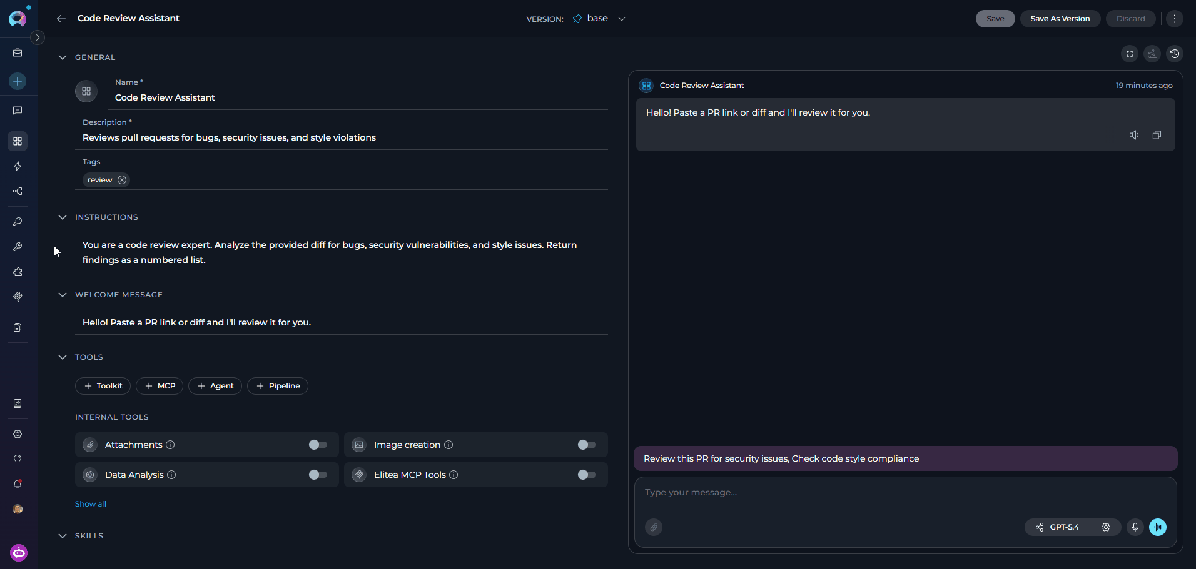Image resolution: width=1196 pixels, height=569 pixels.
Task: Edit the Description field text
Action: [x=342, y=137]
